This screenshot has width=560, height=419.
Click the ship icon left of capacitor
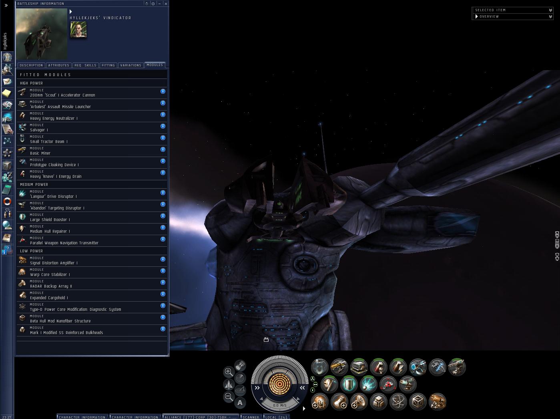[229, 384]
